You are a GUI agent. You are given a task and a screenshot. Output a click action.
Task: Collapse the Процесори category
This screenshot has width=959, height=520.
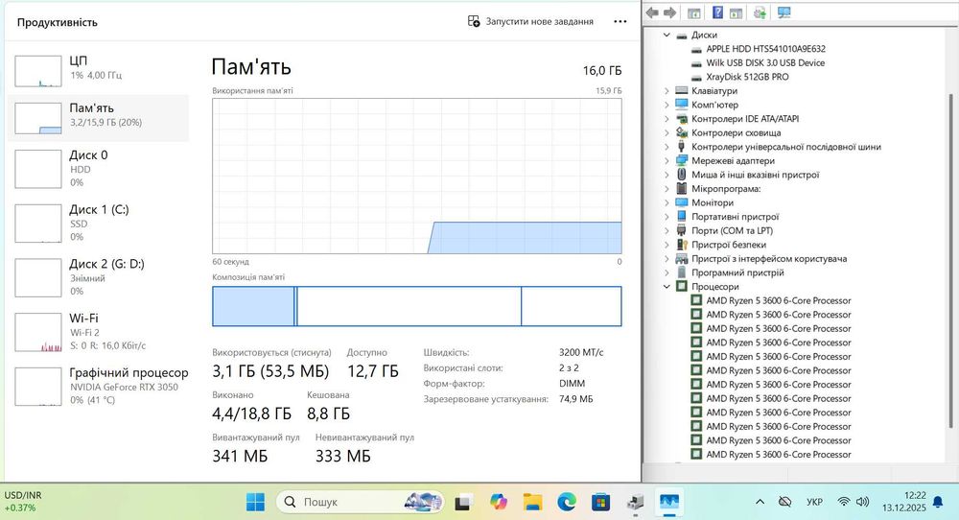667,286
